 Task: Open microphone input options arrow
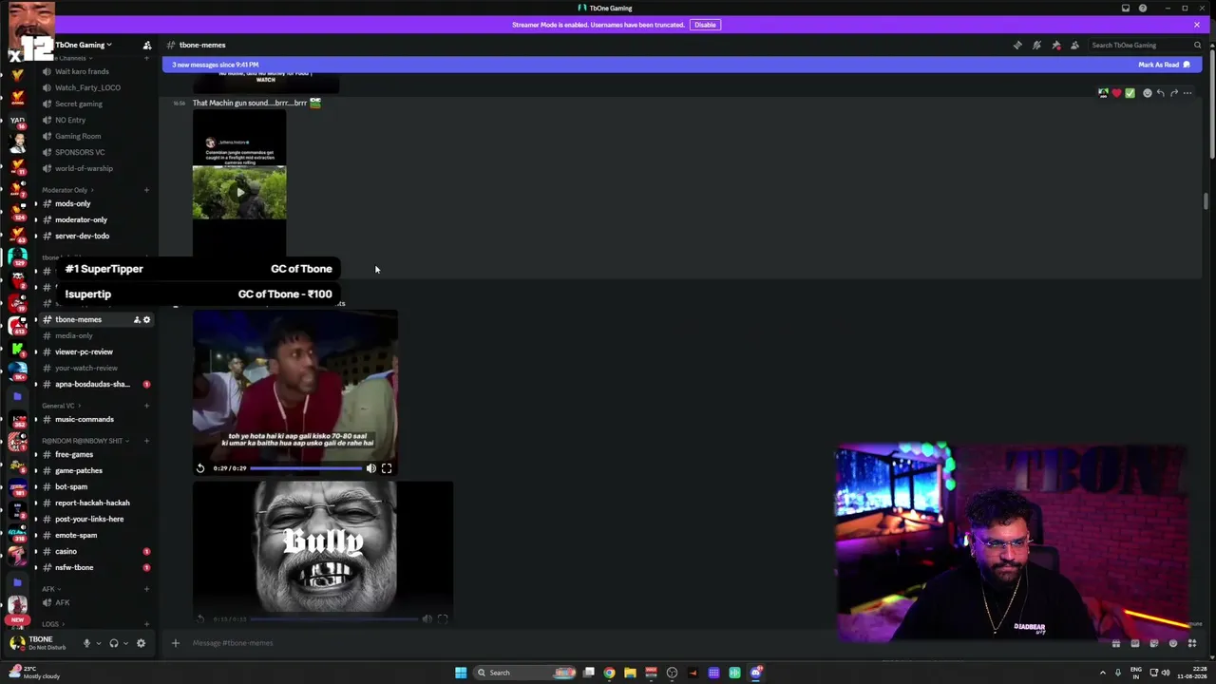click(98, 643)
